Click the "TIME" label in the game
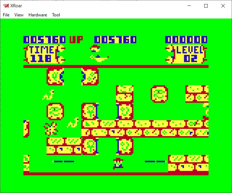The image size is (232, 193). (x=42, y=50)
